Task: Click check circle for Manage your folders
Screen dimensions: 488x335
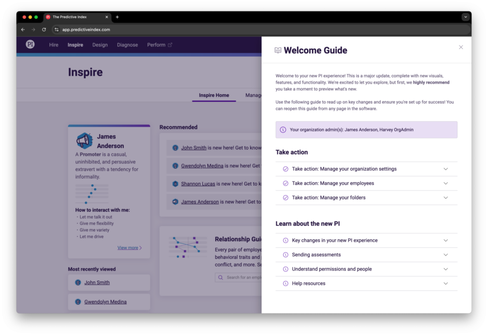Action: point(285,197)
